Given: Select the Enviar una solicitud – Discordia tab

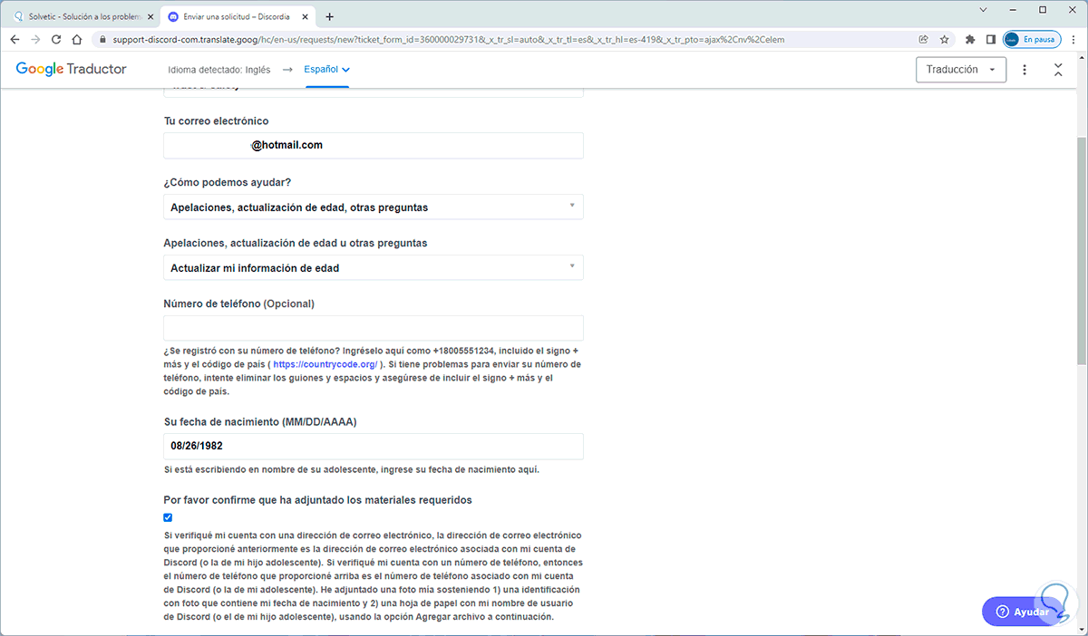Looking at the screenshot, I should point(238,16).
